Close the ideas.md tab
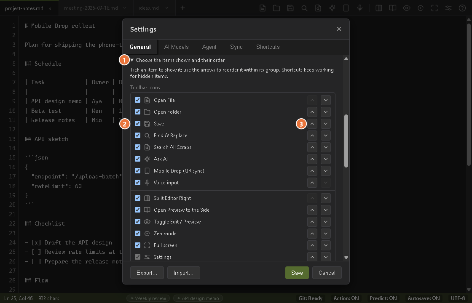The image size is (472, 303). coord(166,8)
